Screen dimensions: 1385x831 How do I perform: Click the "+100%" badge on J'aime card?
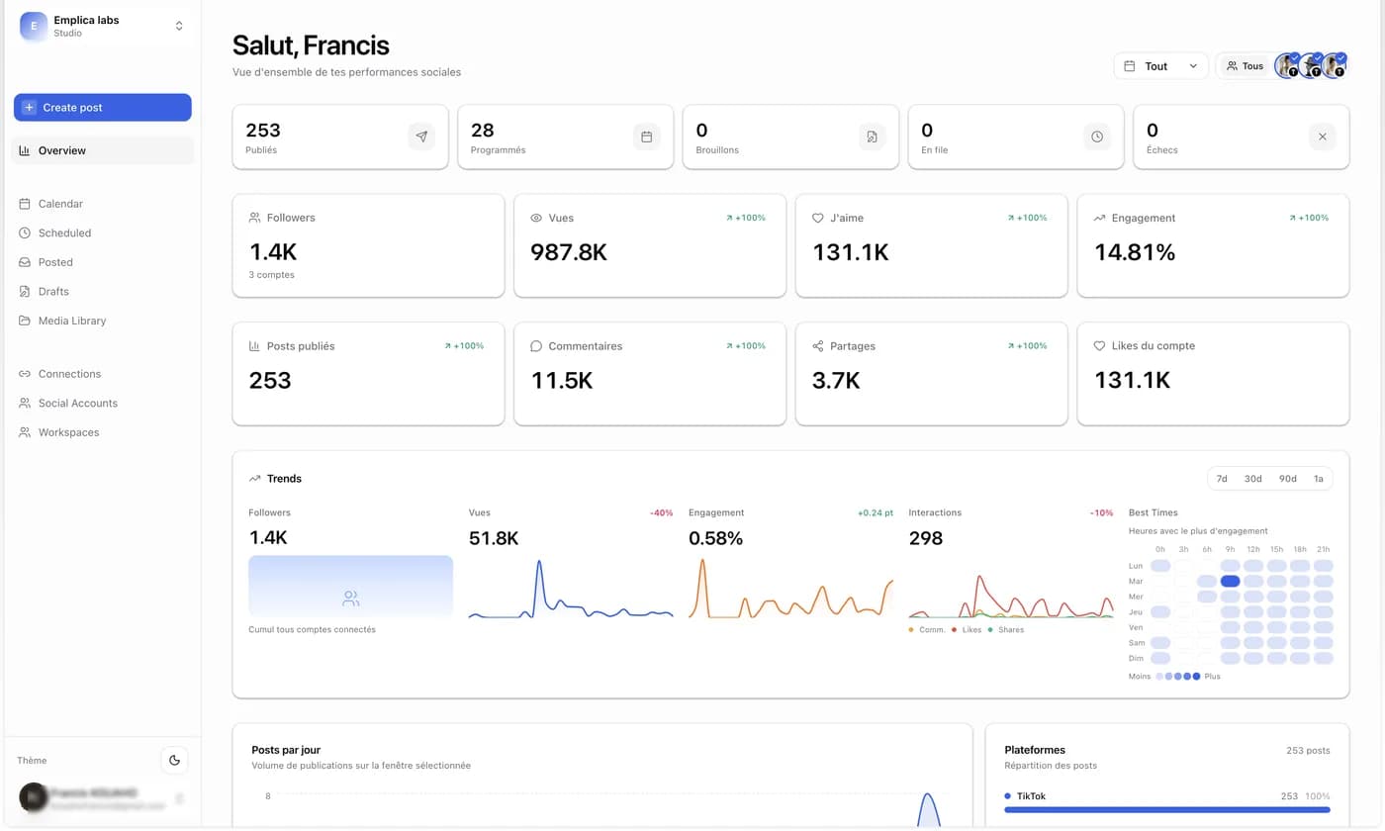(1027, 218)
